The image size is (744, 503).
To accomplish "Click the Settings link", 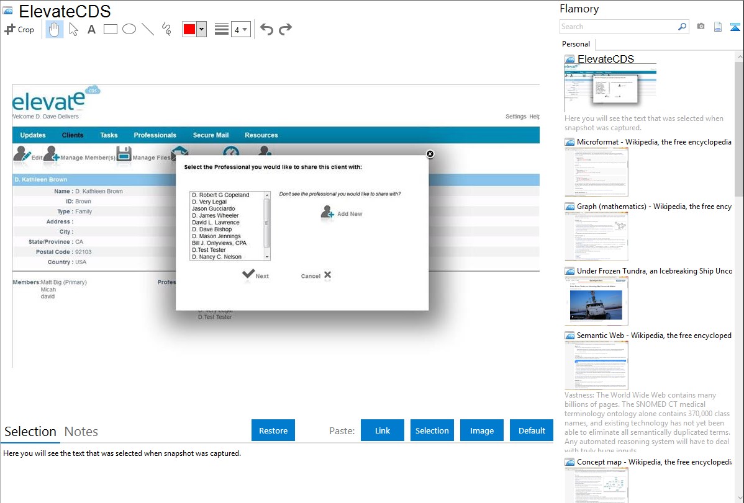I will click(516, 117).
